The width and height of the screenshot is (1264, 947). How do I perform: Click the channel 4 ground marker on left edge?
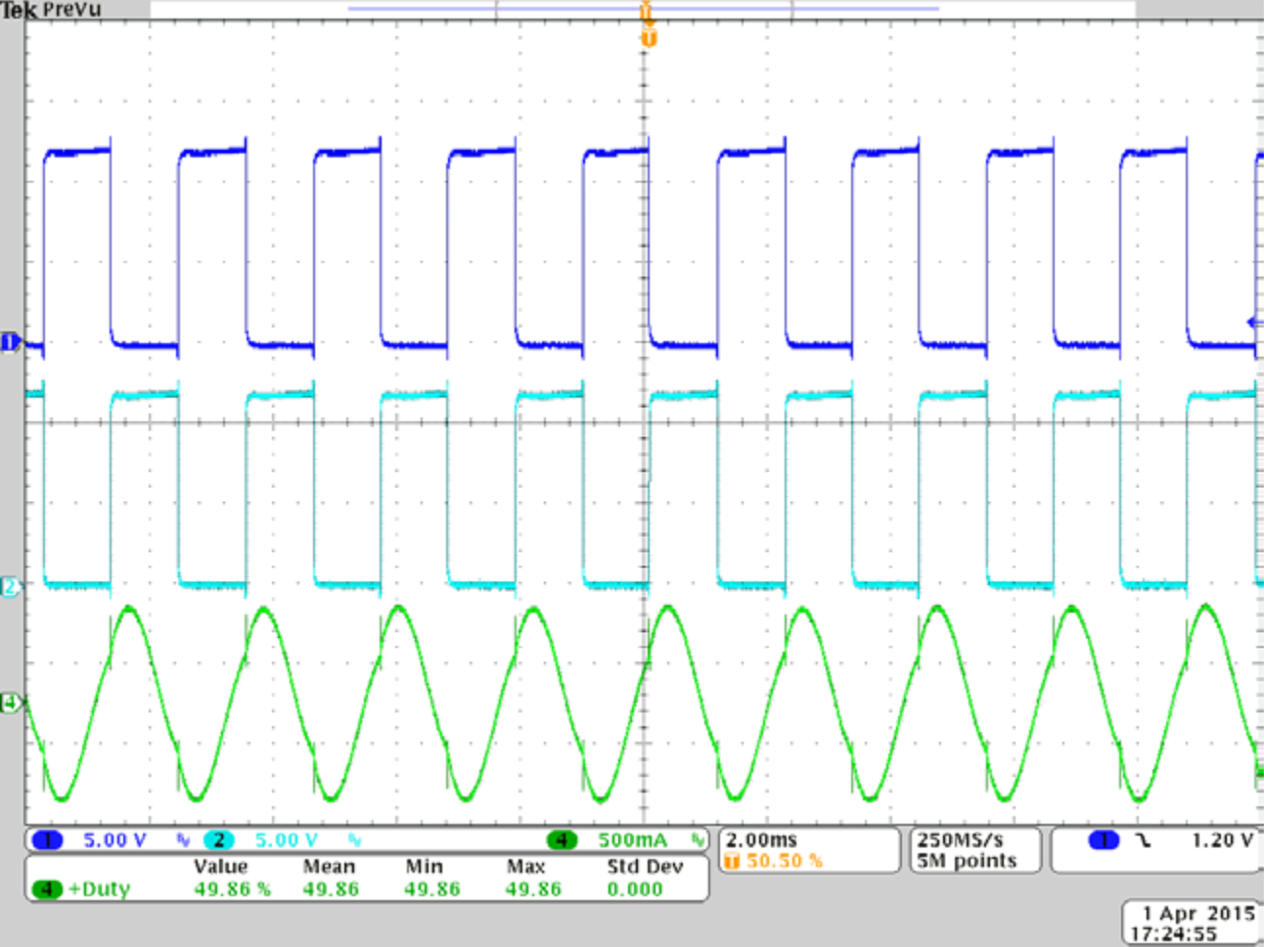click(10, 702)
